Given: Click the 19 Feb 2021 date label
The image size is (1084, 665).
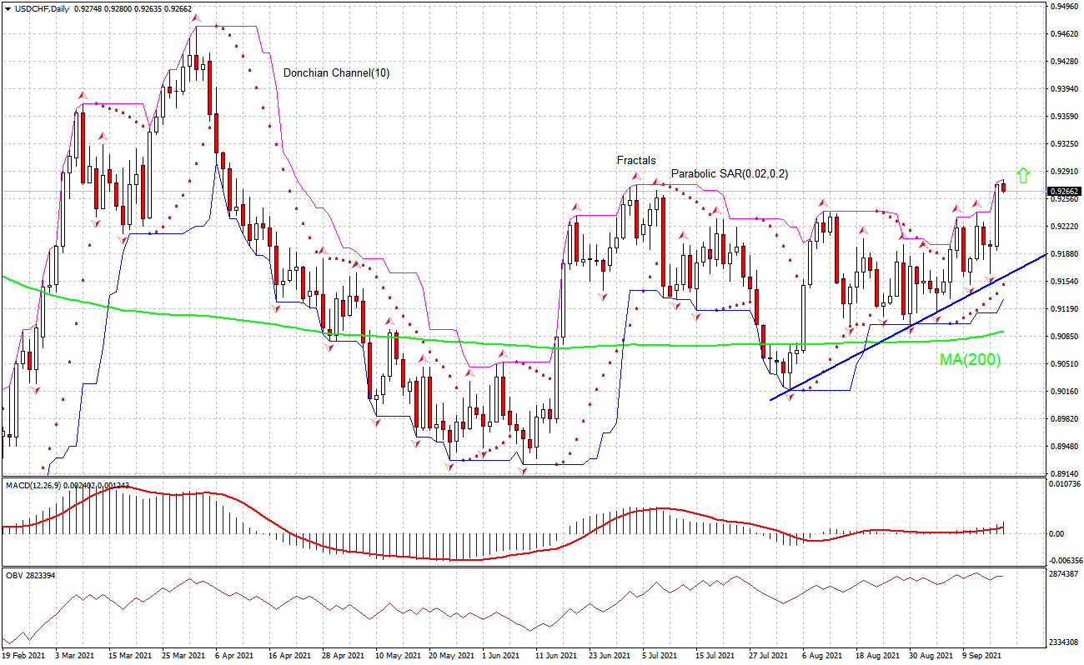Looking at the screenshot, I should click(25, 655).
